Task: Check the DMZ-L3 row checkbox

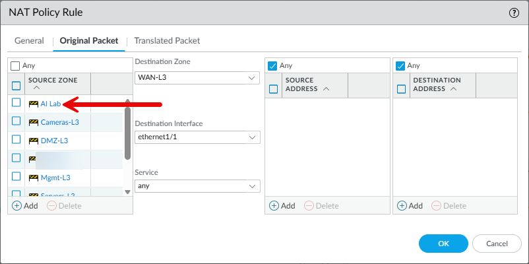Action: tap(16, 139)
